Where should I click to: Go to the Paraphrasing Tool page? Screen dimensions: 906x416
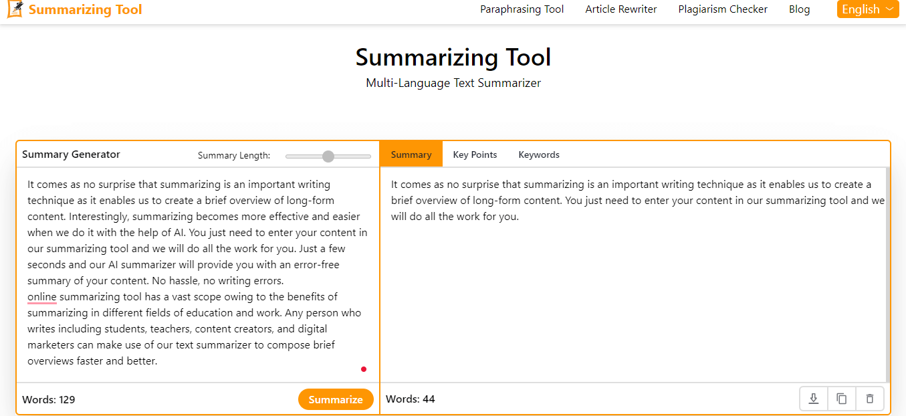pyautogui.click(x=522, y=9)
